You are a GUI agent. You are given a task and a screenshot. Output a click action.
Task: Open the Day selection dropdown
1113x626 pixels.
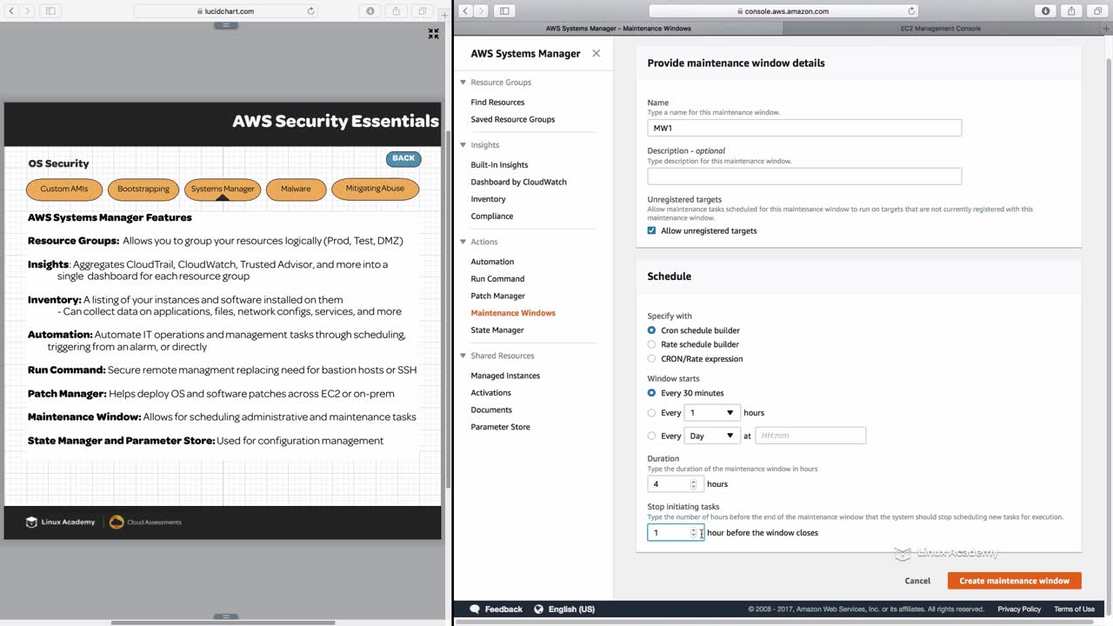point(712,436)
